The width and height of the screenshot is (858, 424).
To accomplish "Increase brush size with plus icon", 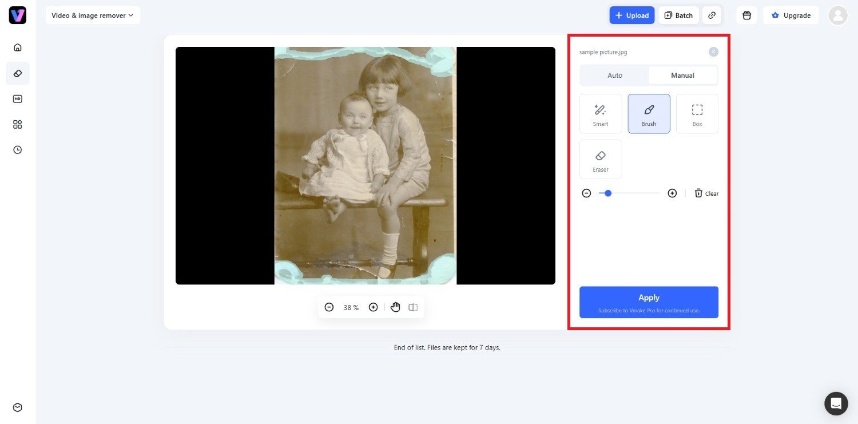I will tap(672, 193).
